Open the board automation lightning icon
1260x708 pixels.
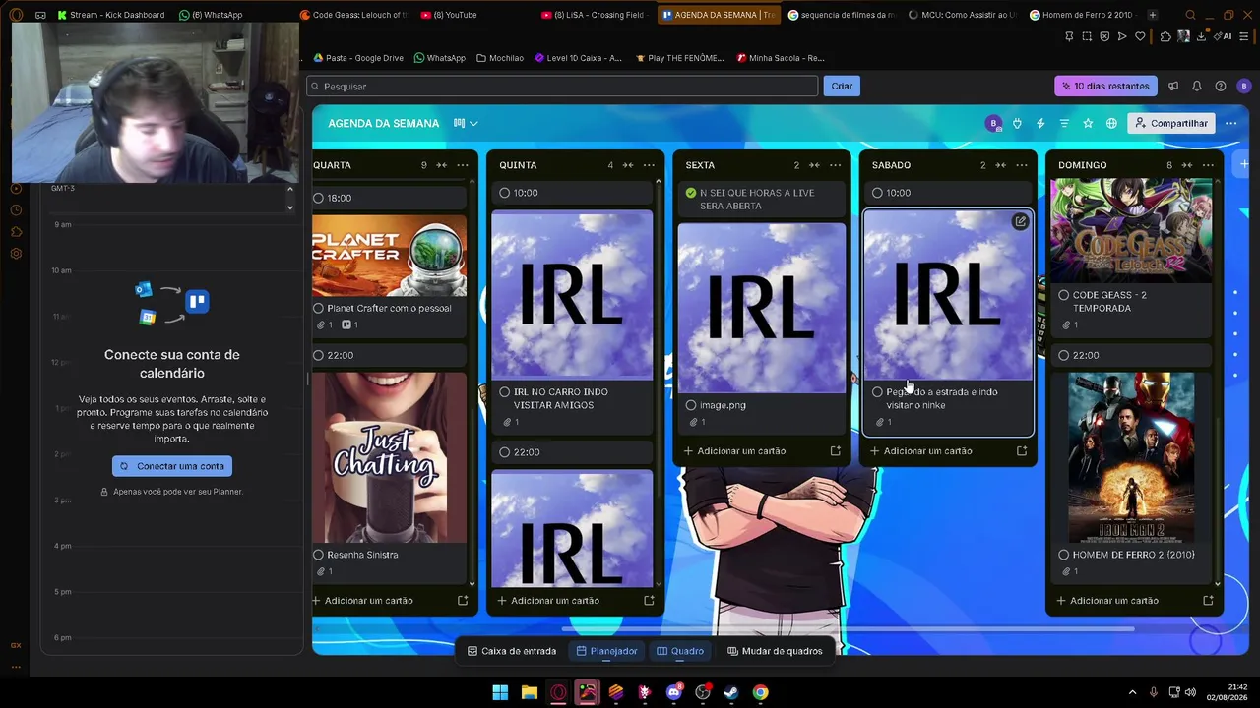(1040, 124)
